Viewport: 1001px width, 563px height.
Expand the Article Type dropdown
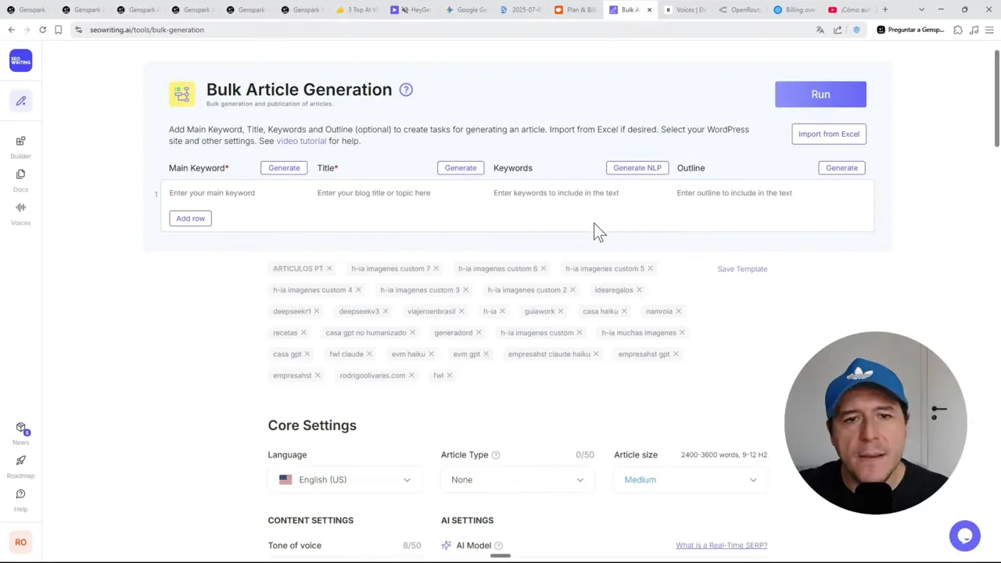coord(516,479)
